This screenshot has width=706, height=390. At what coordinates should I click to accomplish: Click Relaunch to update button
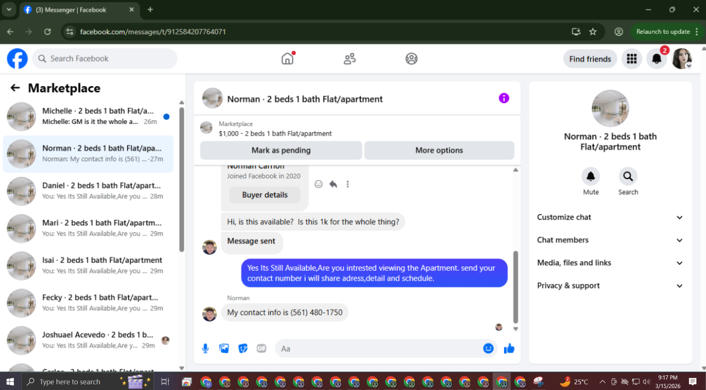coord(665,32)
